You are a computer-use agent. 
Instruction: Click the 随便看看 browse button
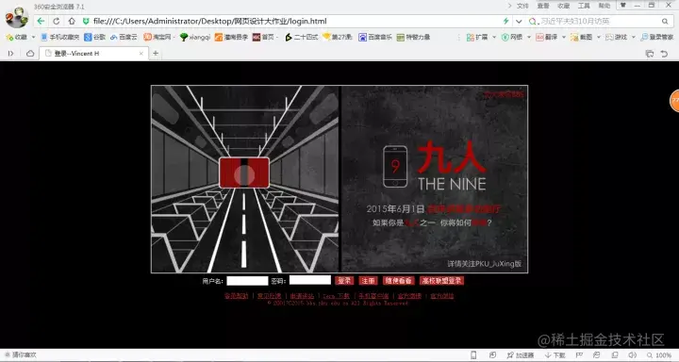(398, 281)
